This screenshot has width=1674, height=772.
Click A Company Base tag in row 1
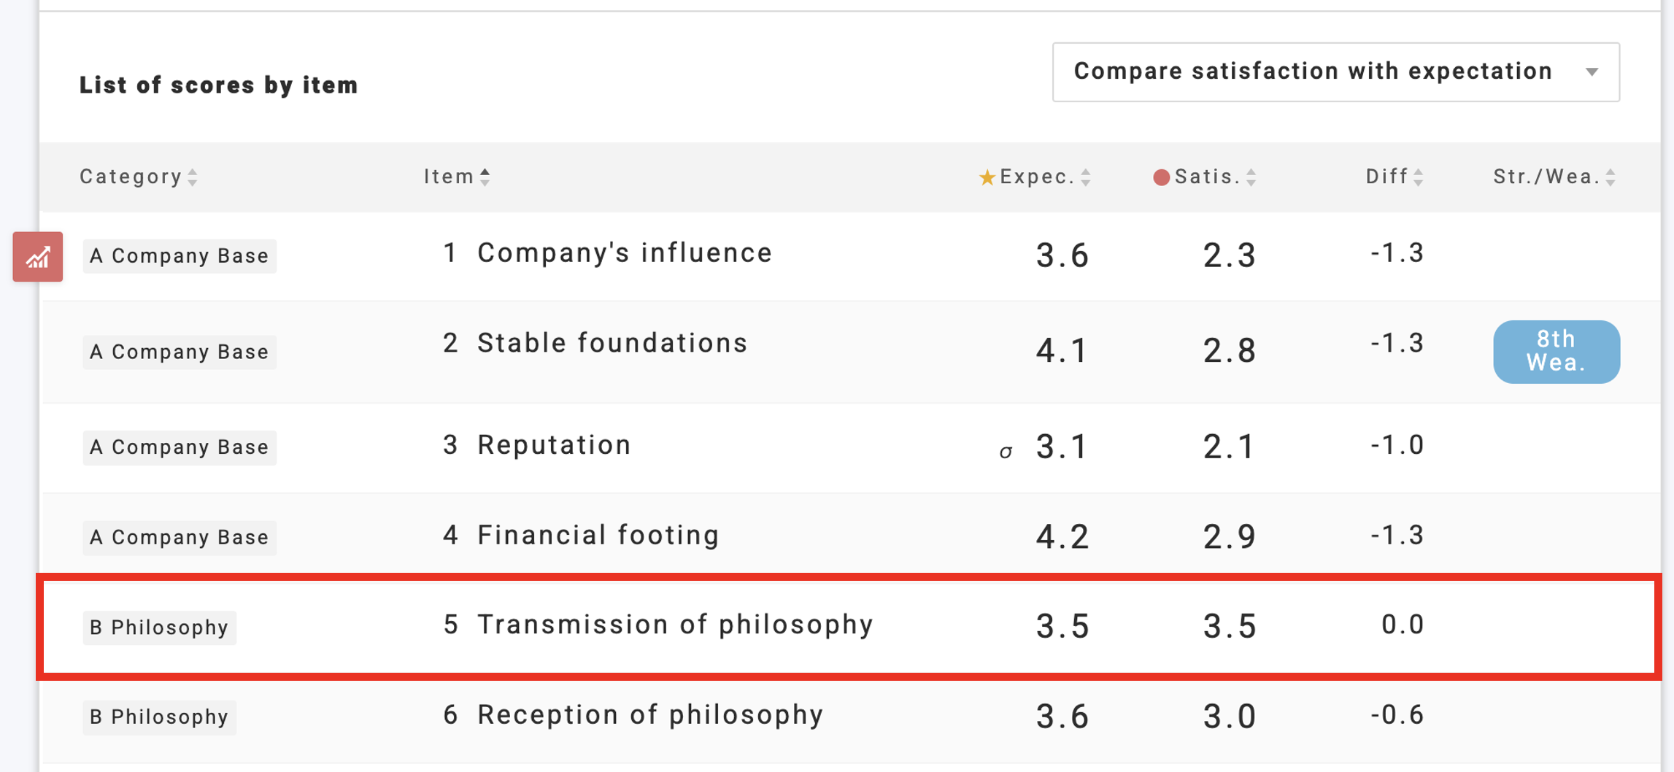tap(180, 256)
